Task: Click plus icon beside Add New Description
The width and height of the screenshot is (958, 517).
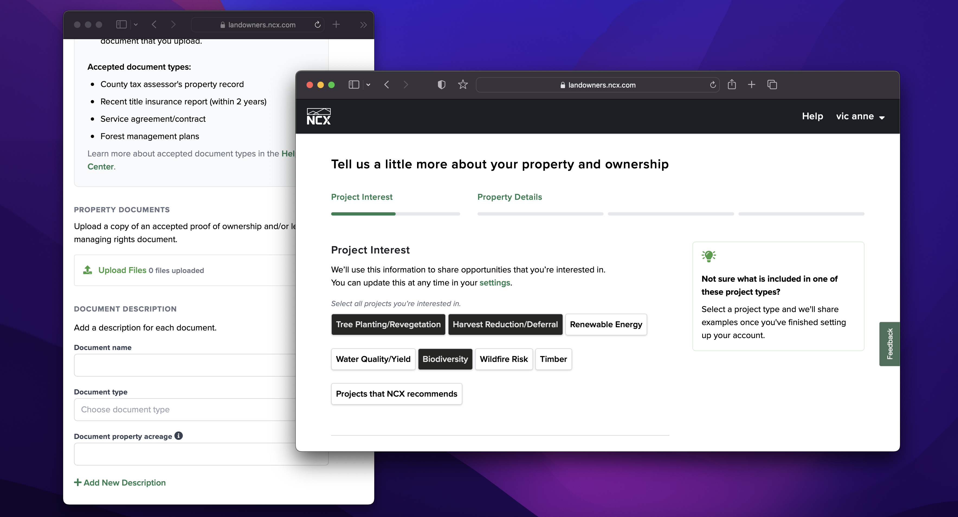Action: pos(78,483)
